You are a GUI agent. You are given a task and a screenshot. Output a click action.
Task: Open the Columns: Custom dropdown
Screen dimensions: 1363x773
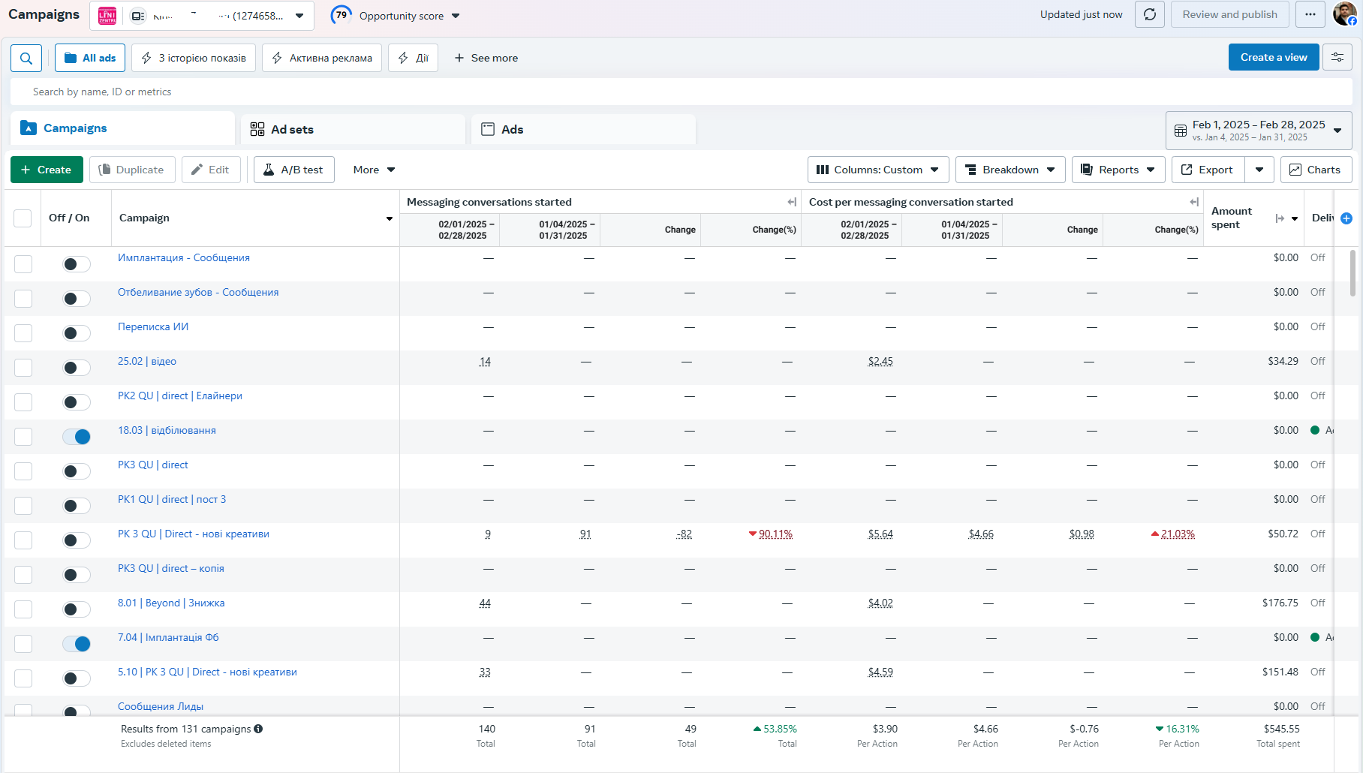pos(878,170)
